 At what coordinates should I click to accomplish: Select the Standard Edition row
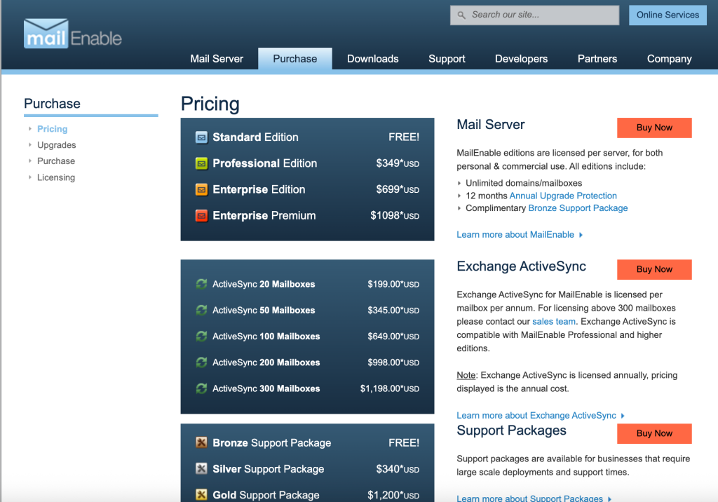tap(307, 137)
